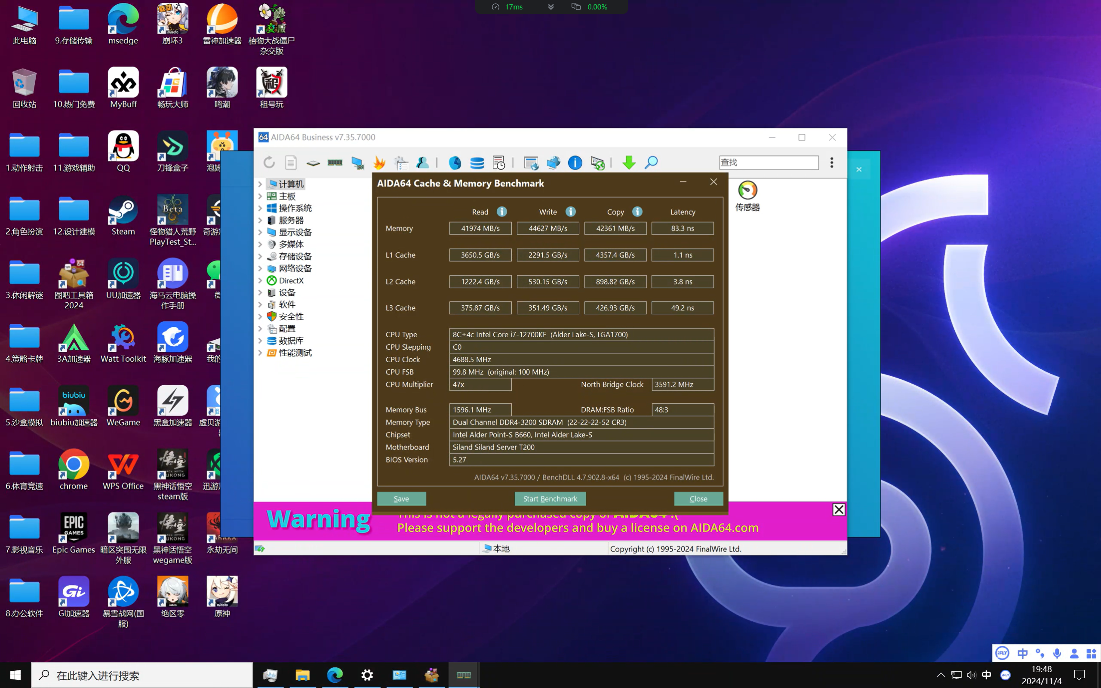The height and width of the screenshot is (688, 1101).
Task: Expand the 性能测试 tree node
Action: 260,353
